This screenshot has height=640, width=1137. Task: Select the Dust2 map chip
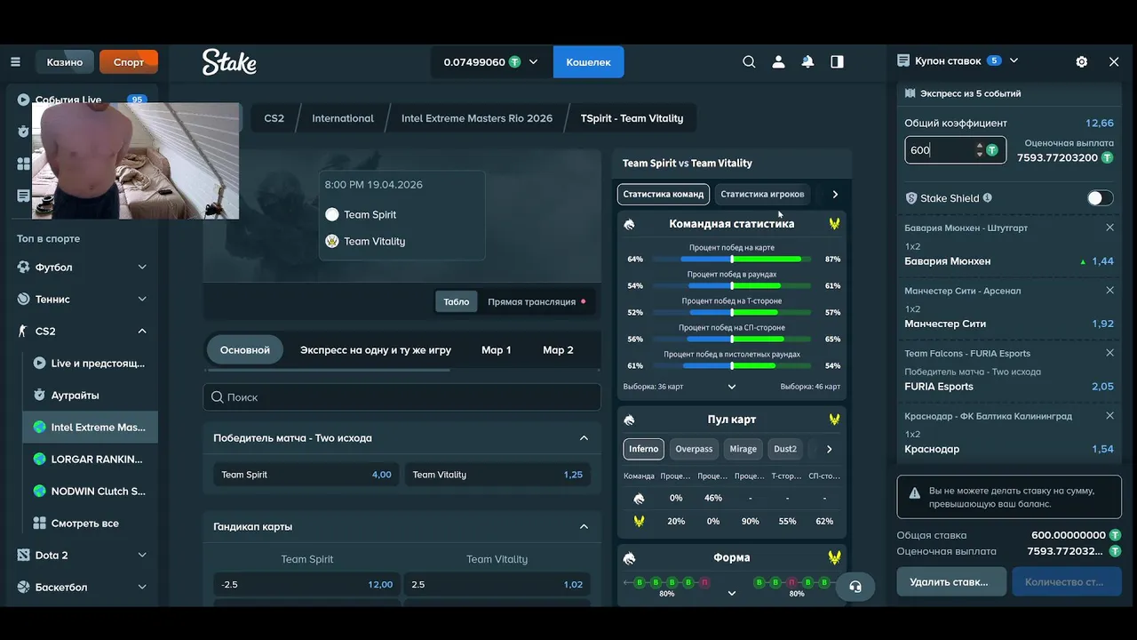[x=785, y=449]
